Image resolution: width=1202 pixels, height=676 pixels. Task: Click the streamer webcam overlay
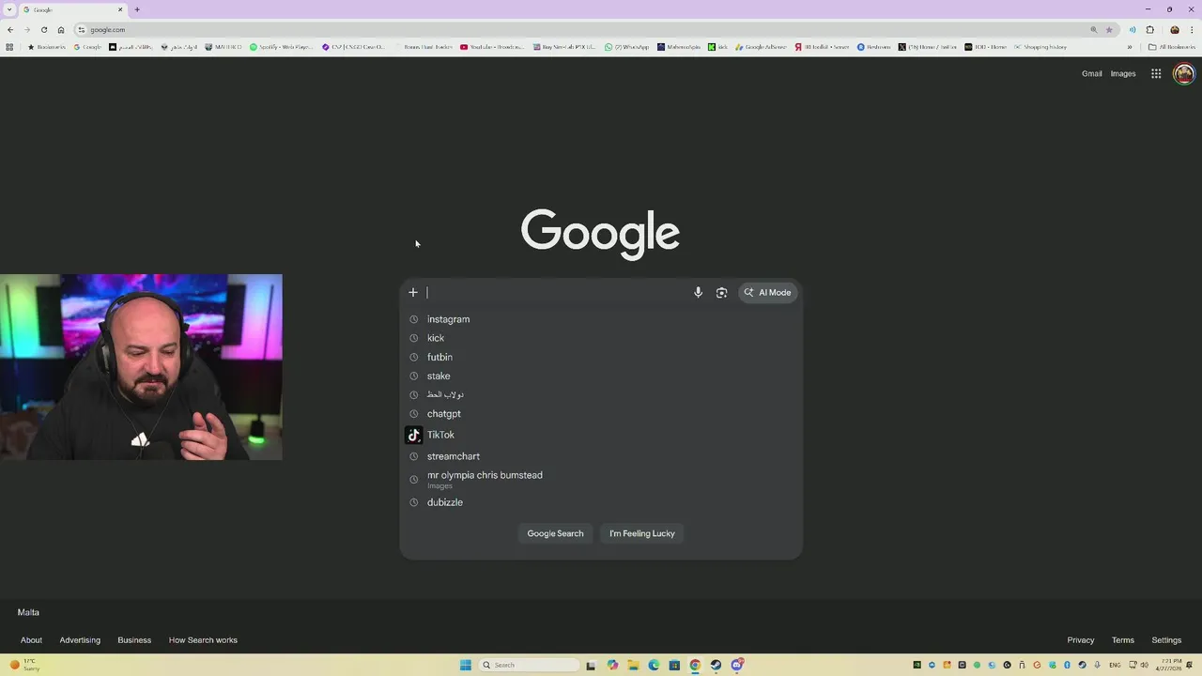tap(141, 367)
